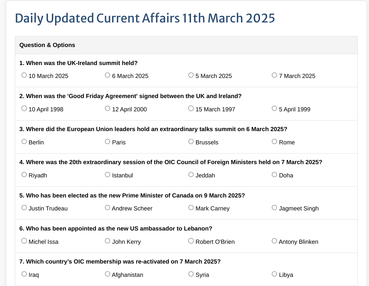Choose the Justin Trudeau option
Viewport: 369px width, 286px height.
point(24,208)
